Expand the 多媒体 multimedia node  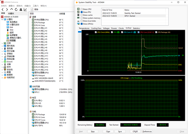click(2, 54)
